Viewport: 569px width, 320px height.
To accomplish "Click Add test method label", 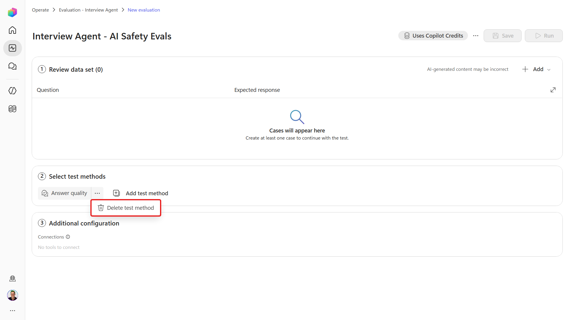I will pyautogui.click(x=147, y=193).
